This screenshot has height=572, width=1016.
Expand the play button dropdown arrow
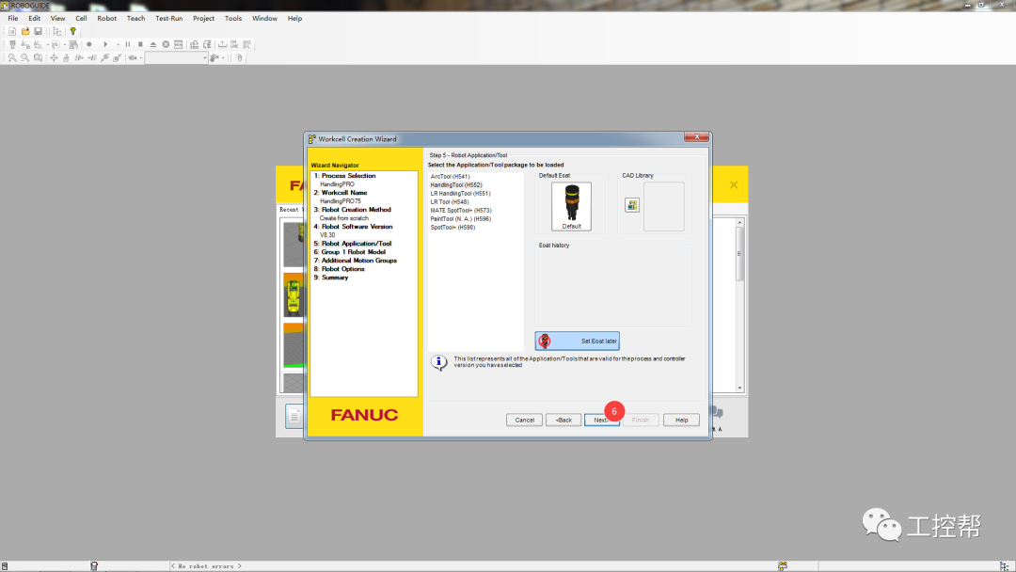coord(118,45)
